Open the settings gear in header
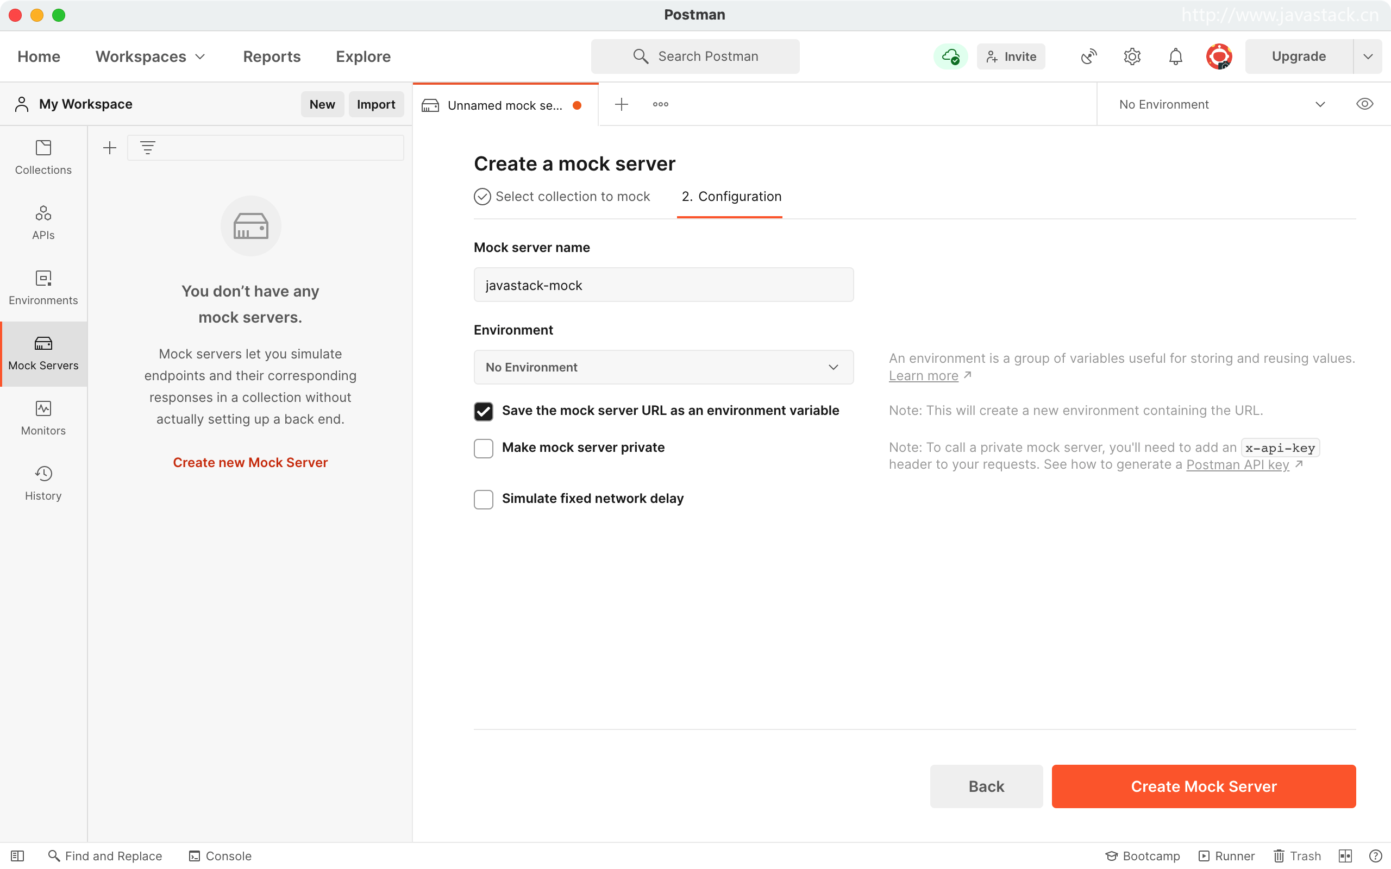This screenshot has width=1391, height=869. pyautogui.click(x=1132, y=56)
